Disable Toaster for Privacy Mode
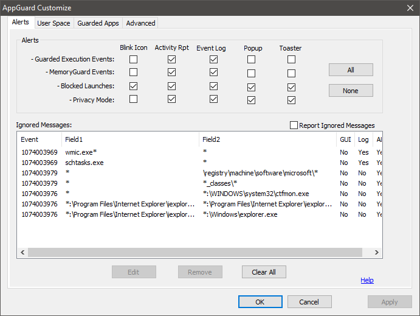The image size is (420, 316). pos(291,100)
